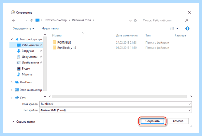Open the 'Упорядочить' menu
The width and height of the screenshot is (202, 136).
click(x=24, y=28)
